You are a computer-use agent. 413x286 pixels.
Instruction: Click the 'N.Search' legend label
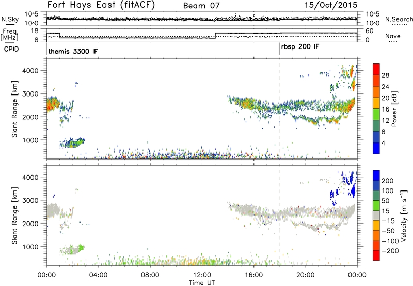point(399,19)
